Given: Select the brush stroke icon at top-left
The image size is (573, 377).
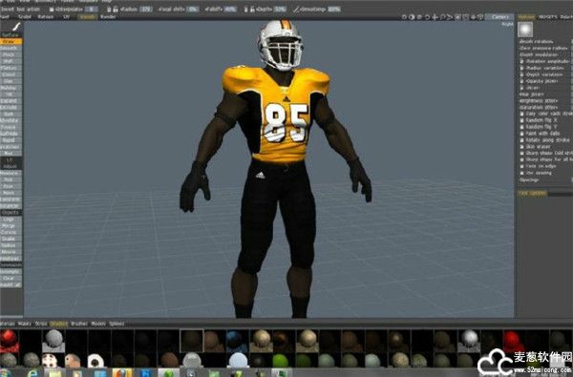Looking at the screenshot, I should (16, 27).
